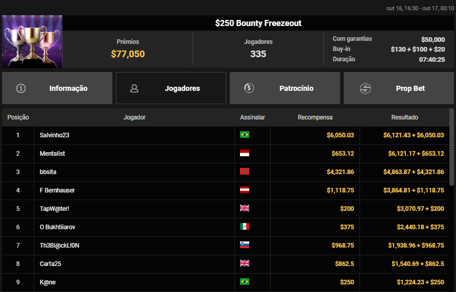Click the UK flag beside Carta25

pos(245,263)
